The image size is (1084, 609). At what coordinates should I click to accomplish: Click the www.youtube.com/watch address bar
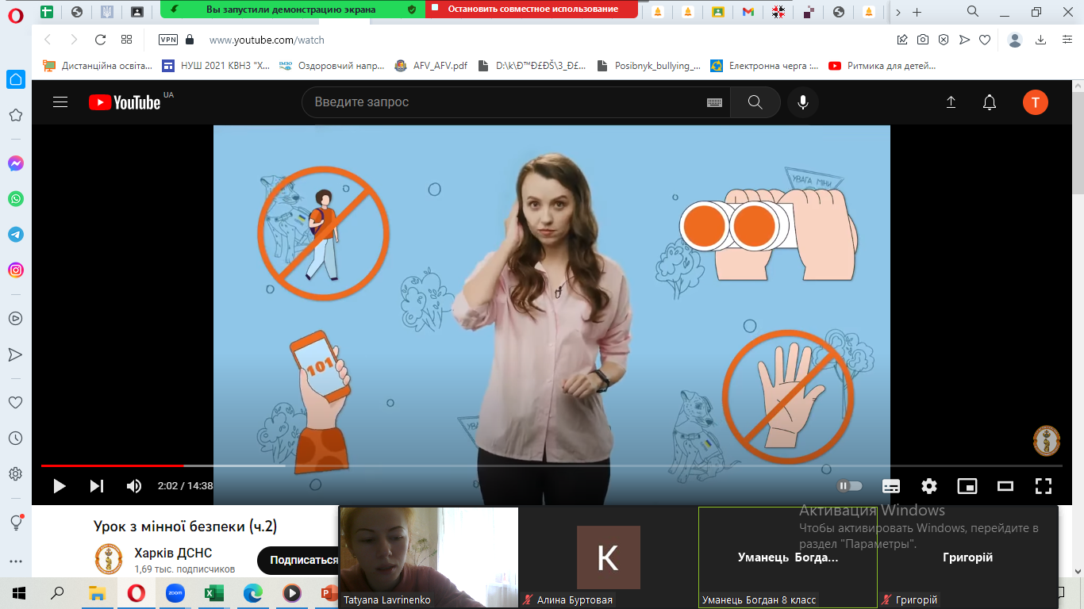pos(267,40)
